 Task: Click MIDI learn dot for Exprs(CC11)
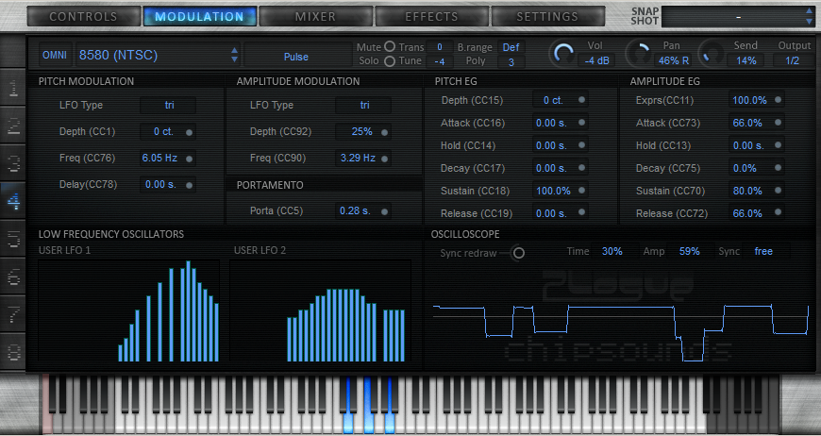tap(779, 99)
